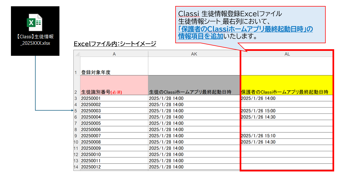The height and width of the screenshot is (175, 341).
Task: Select row header 12
Action: [x=76, y=154]
